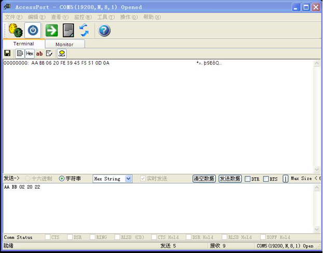Toggle the port power button
This screenshot has height=253, width=323.
(33, 30)
